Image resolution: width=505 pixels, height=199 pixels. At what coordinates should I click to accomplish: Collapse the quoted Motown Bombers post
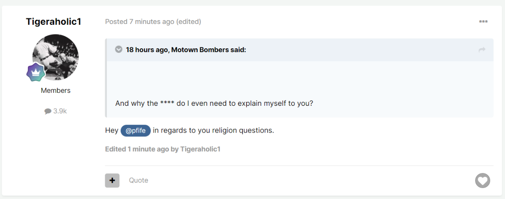[119, 50]
